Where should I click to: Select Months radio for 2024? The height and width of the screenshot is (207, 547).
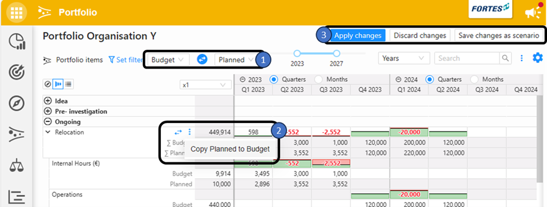point(474,79)
